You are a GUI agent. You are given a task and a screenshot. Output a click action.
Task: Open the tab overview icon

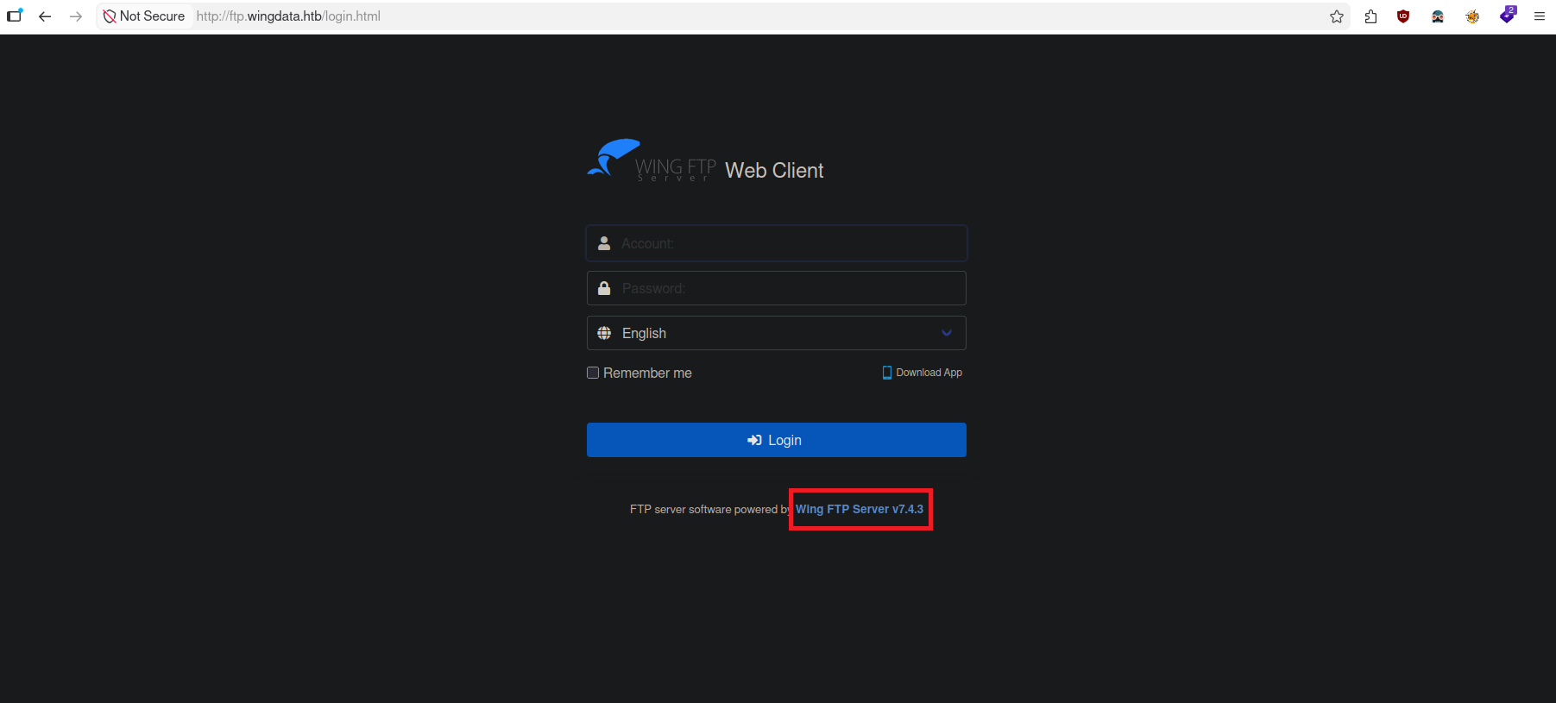click(x=15, y=16)
